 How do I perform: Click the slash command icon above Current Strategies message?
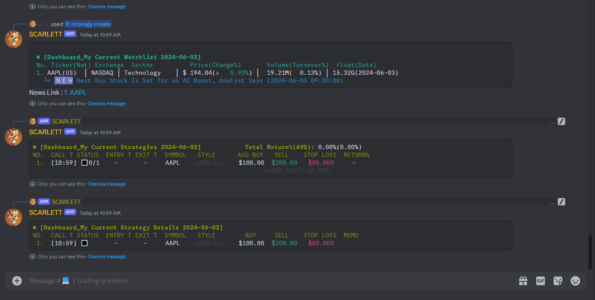coord(561,121)
